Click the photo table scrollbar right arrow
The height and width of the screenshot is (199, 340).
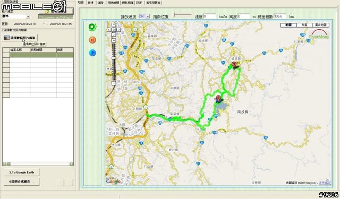[71, 164]
